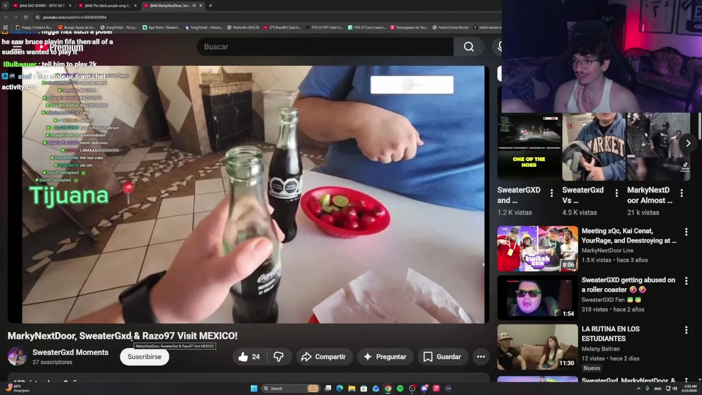Open 'SweaterGXD getting abused' video thumbnail
The width and height of the screenshot is (702, 395).
[537, 297]
